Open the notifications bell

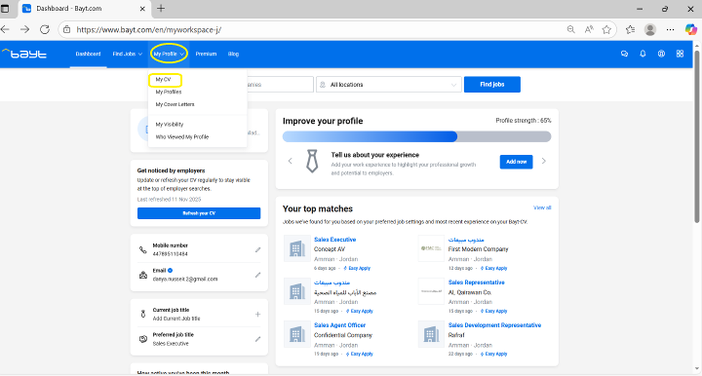(643, 54)
